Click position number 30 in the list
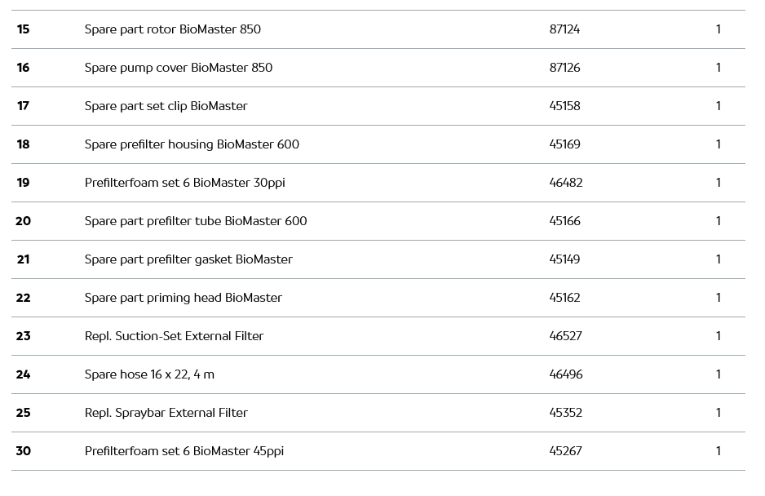Image resolution: width=765 pixels, height=496 pixels. tap(23, 451)
